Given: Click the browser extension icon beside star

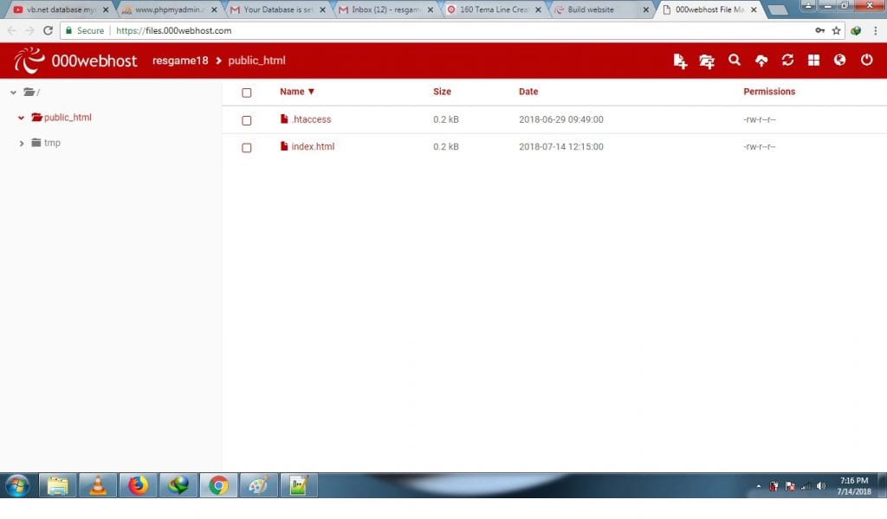Looking at the screenshot, I should pyautogui.click(x=856, y=30).
